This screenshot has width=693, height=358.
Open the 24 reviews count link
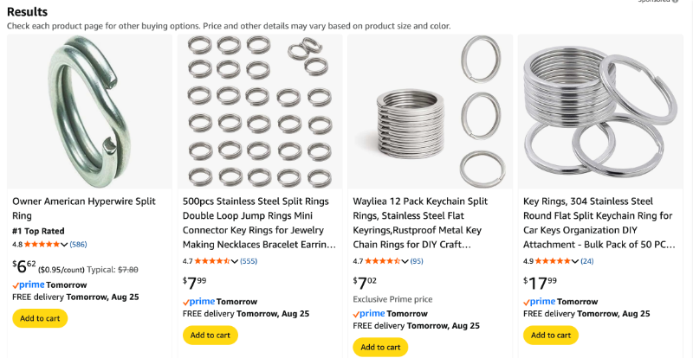point(587,261)
